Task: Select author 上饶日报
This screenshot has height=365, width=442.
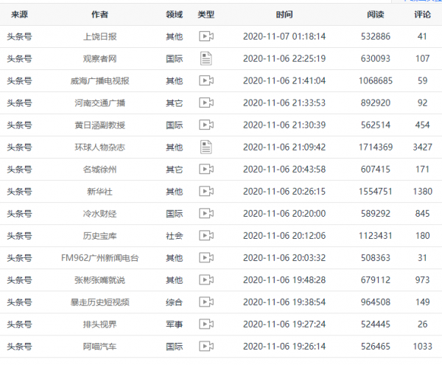Action: point(99,36)
